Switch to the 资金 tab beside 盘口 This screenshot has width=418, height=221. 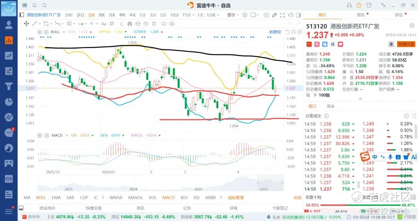pos(331,106)
